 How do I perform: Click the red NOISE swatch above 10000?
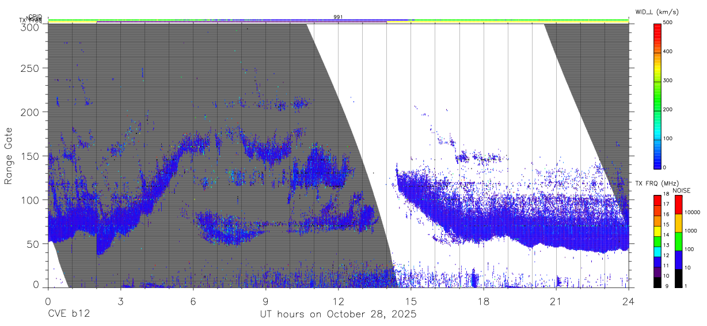pos(678,204)
